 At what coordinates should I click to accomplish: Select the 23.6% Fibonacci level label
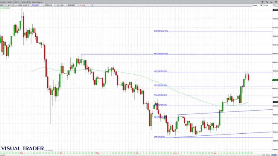[x=161, y=117]
